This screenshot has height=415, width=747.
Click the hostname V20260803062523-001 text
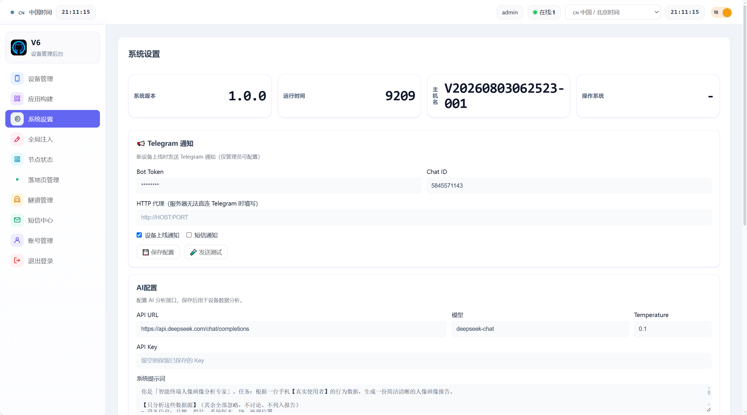point(504,96)
